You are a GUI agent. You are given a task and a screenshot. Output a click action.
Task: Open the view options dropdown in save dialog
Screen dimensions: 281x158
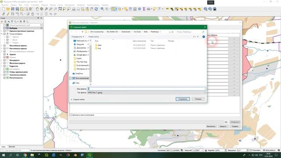coord(198,37)
